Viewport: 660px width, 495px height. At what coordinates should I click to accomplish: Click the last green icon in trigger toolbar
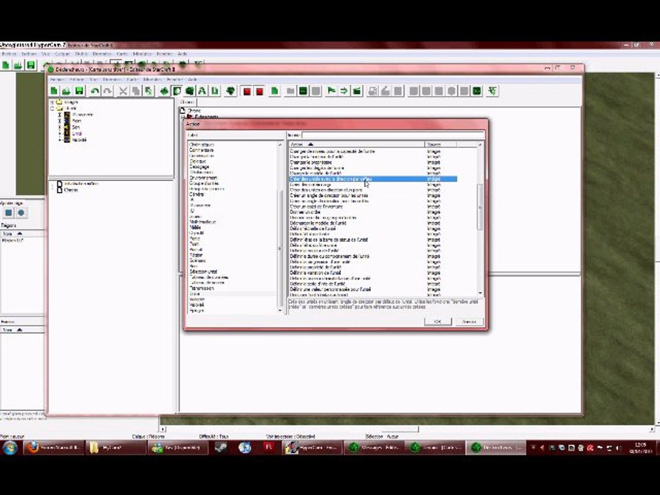click(492, 91)
